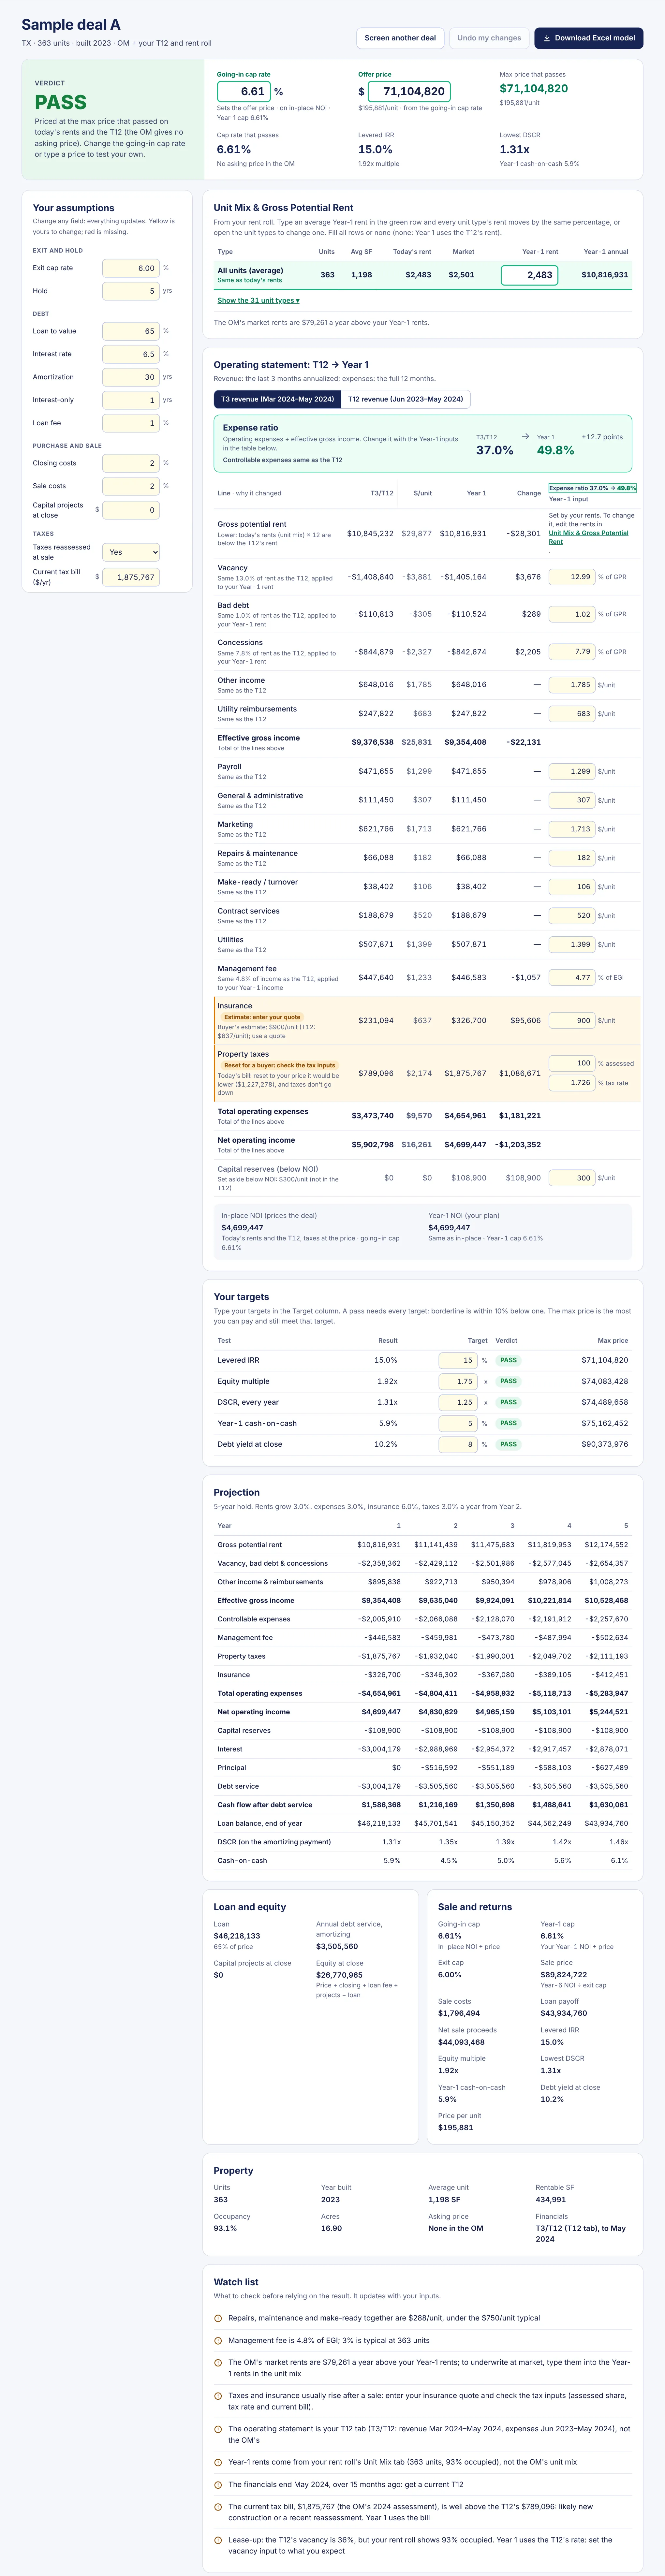Click the Expense ratio 37.0% → 49.8% badge
The width and height of the screenshot is (665, 2576).
coord(592,488)
